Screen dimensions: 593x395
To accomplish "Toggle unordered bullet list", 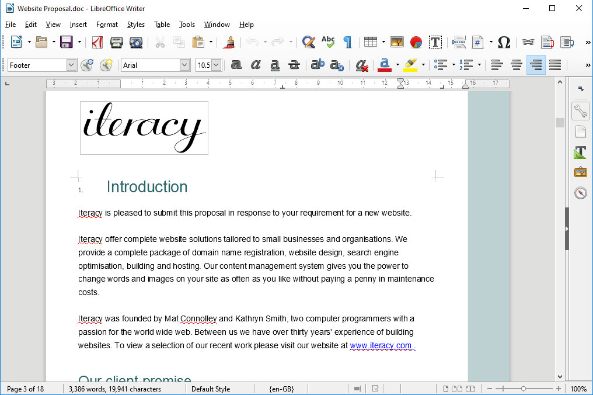I will tap(441, 65).
